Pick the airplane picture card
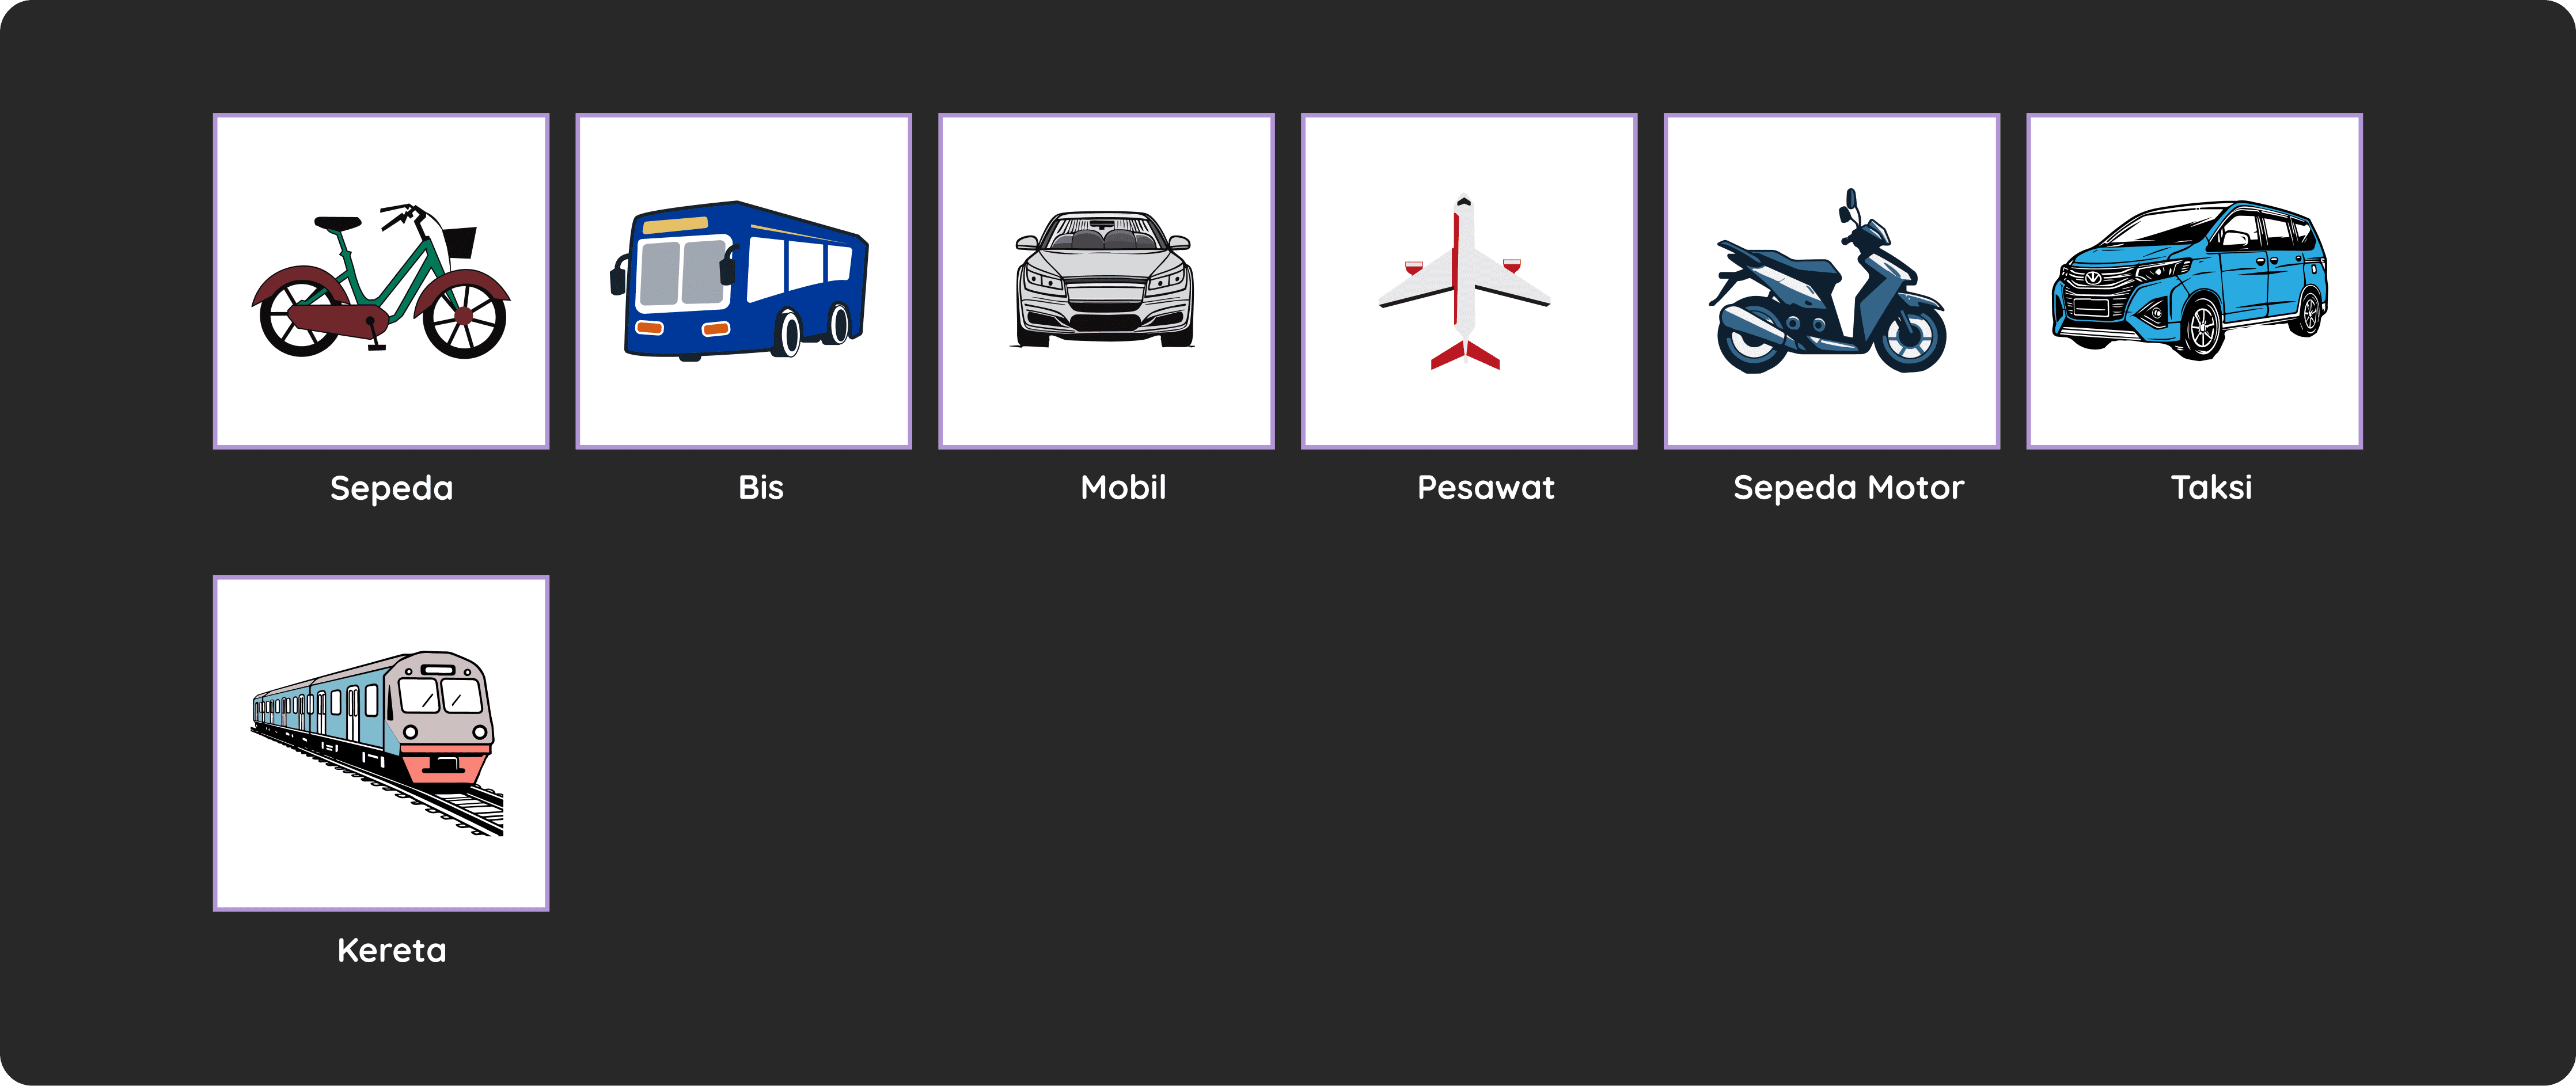Screen dimensions: 2576x1086 click(x=1469, y=281)
